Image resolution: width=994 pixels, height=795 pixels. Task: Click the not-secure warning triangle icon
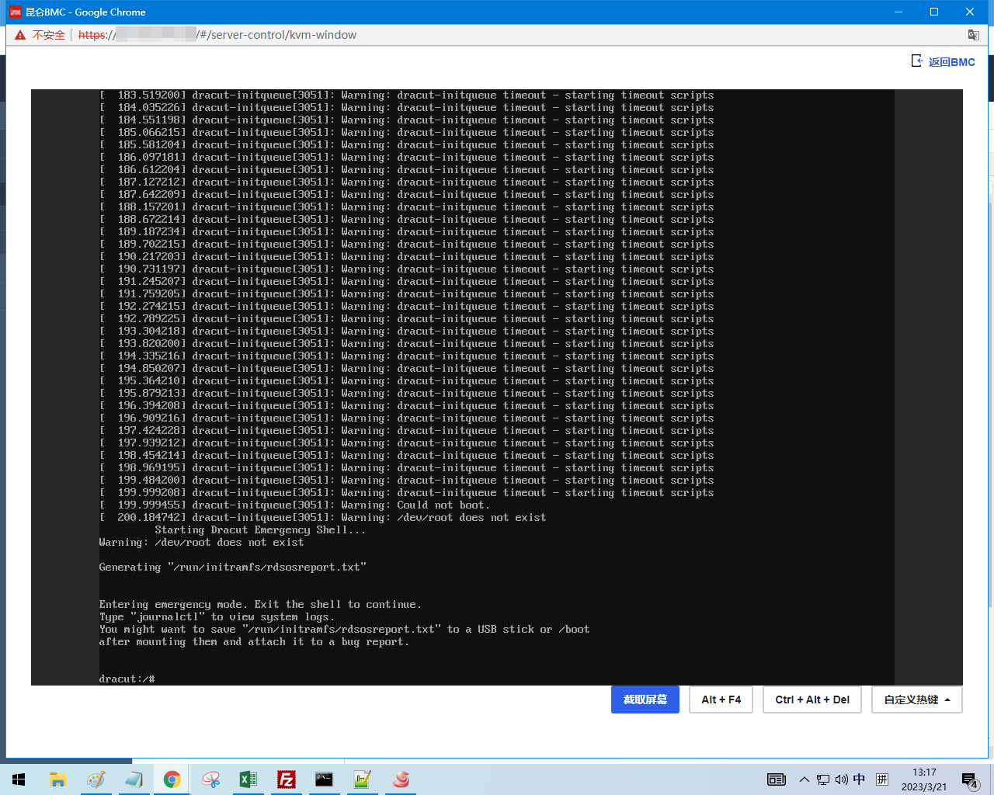[20, 35]
